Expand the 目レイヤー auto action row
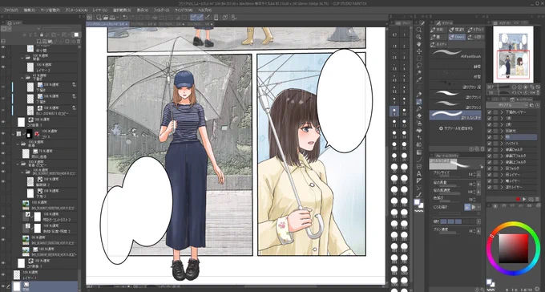 coord(502,175)
